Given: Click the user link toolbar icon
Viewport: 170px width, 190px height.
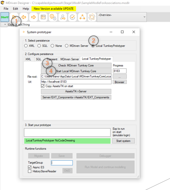Looking at the screenshot, I should 63,17.
